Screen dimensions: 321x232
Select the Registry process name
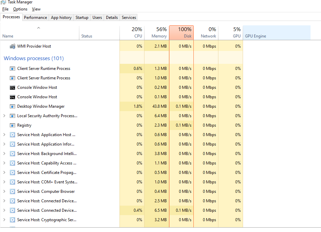[24, 125]
